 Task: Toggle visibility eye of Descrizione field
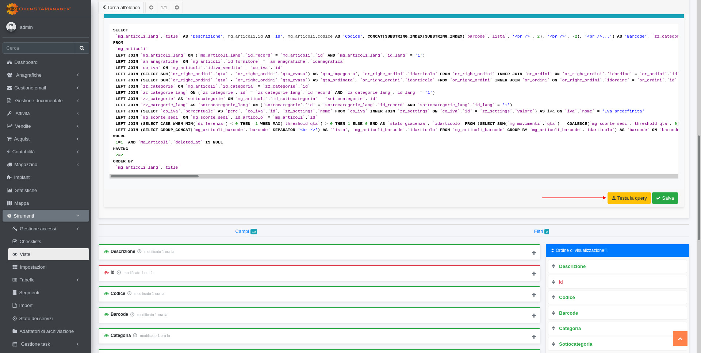pyautogui.click(x=106, y=252)
